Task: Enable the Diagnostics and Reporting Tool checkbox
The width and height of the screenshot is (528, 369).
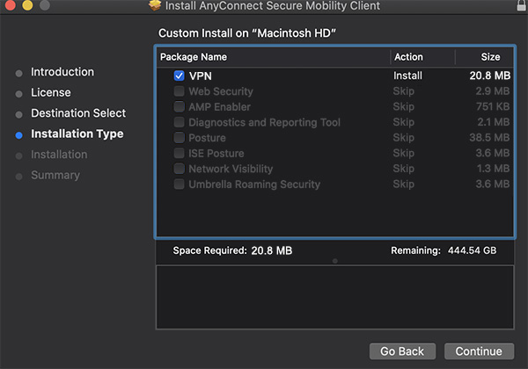Action: pyautogui.click(x=180, y=123)
